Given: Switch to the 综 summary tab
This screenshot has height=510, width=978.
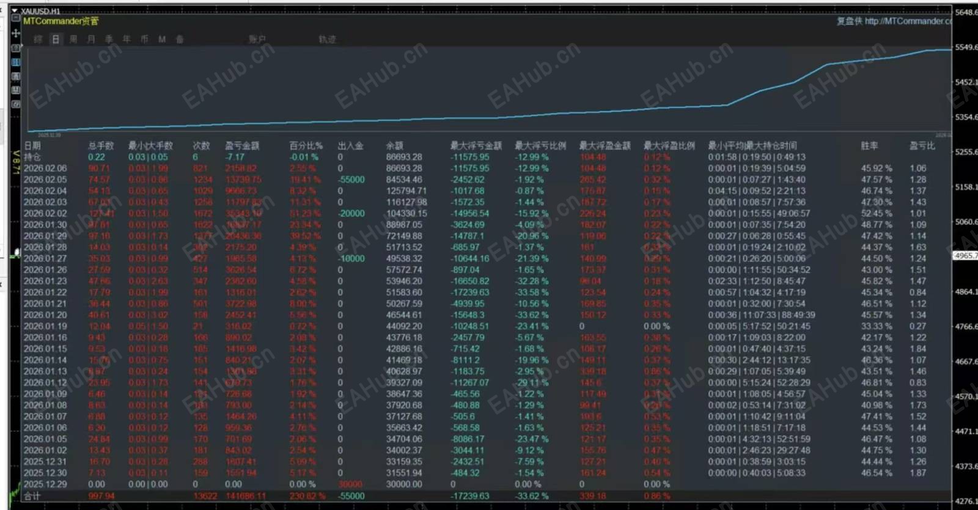Looking at the screenshot, I should [39, 39].
